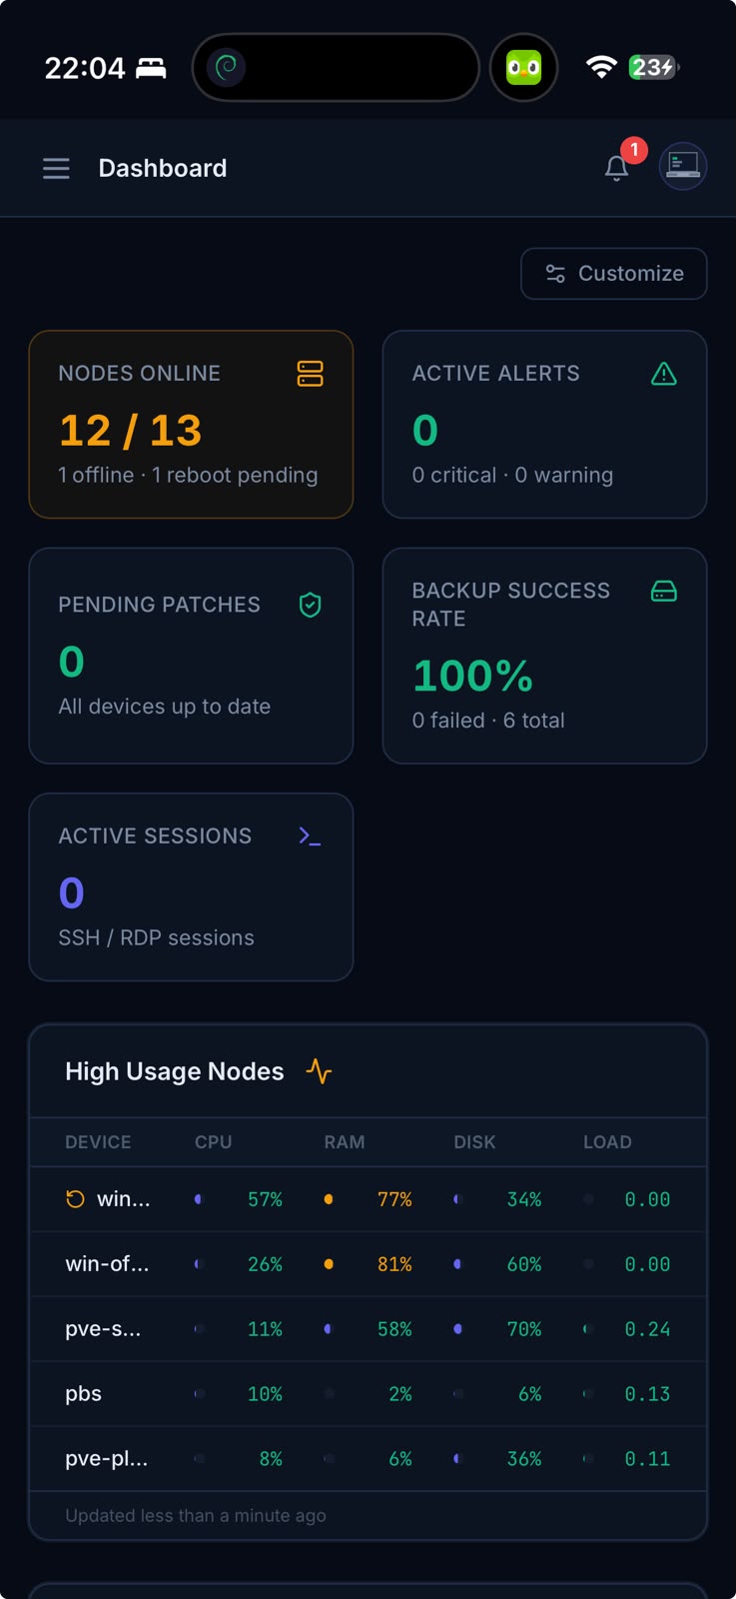This screenshot has width=736, height=1599.
Task: Click the reboot pending icon on first node
Action: pos(75,1199)
